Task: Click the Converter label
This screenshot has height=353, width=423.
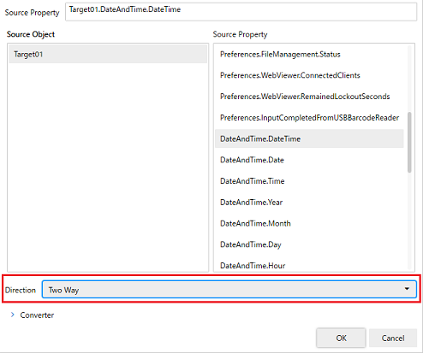Action: [x=37, y=315]
